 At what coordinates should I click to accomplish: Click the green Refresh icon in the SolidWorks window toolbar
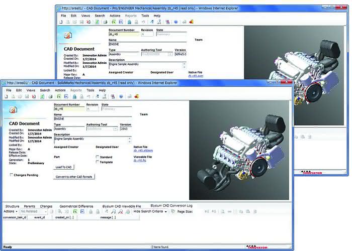[42, 96]
